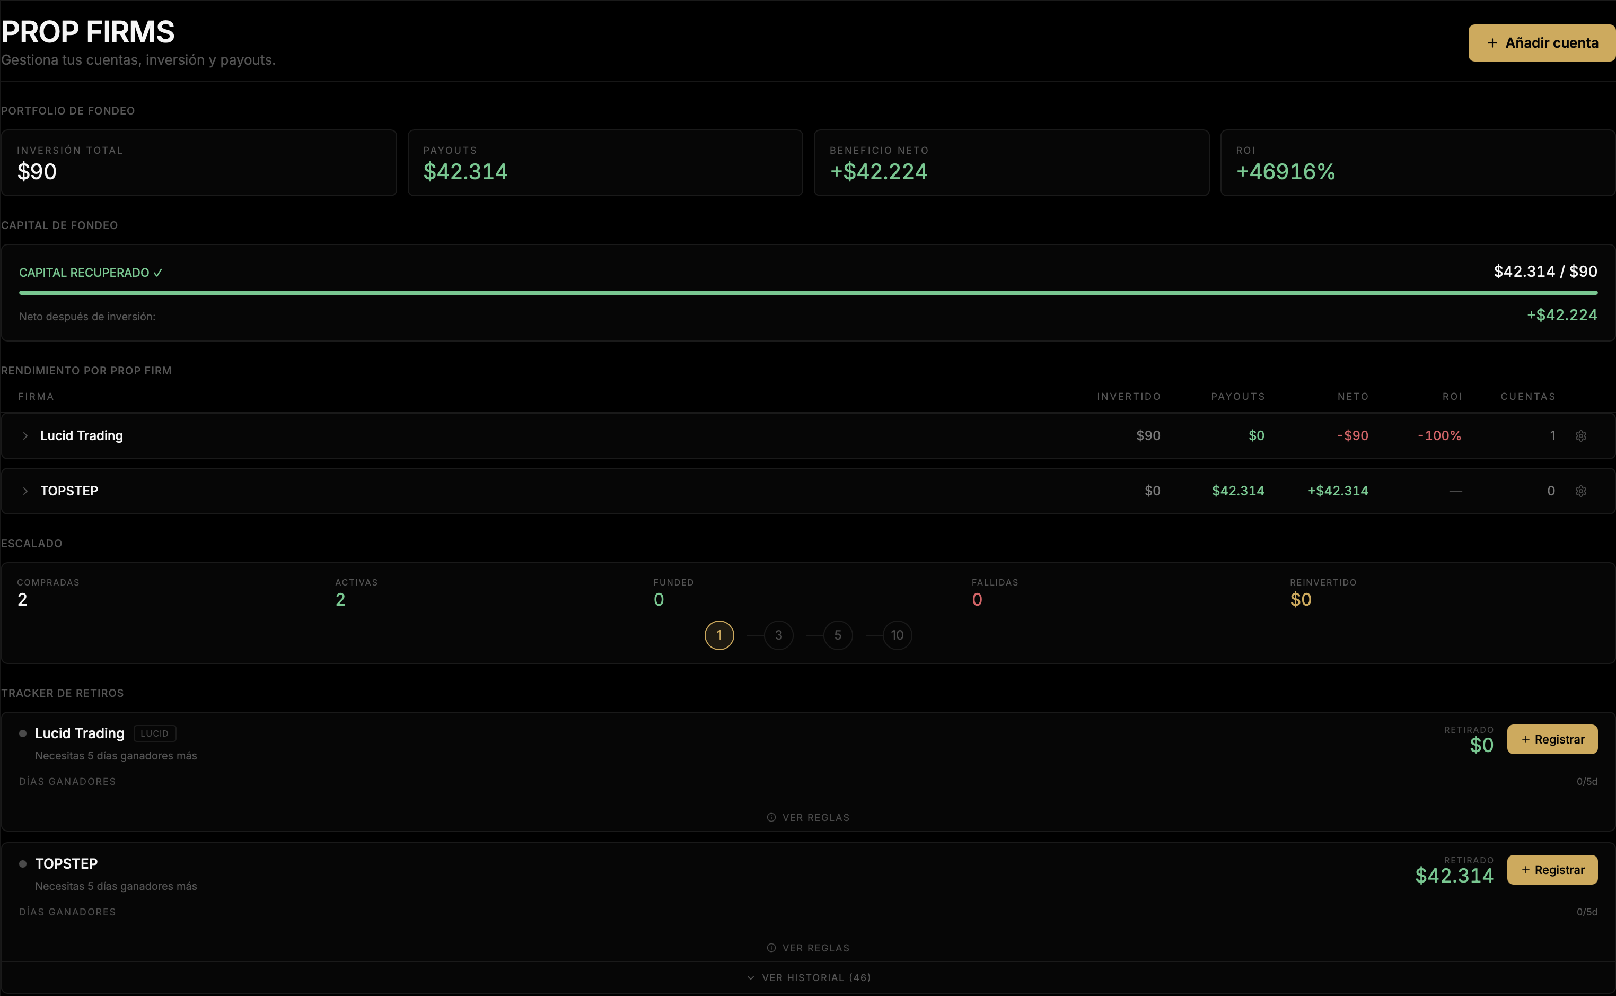The image size is (1616, 996).
Task: Click Lucid Trading's -$90 neto cell
Action: click(1352, 436)
